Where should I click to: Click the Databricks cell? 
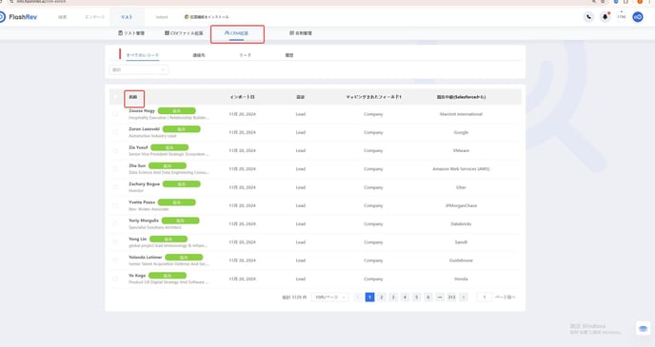tap(461, 224)
